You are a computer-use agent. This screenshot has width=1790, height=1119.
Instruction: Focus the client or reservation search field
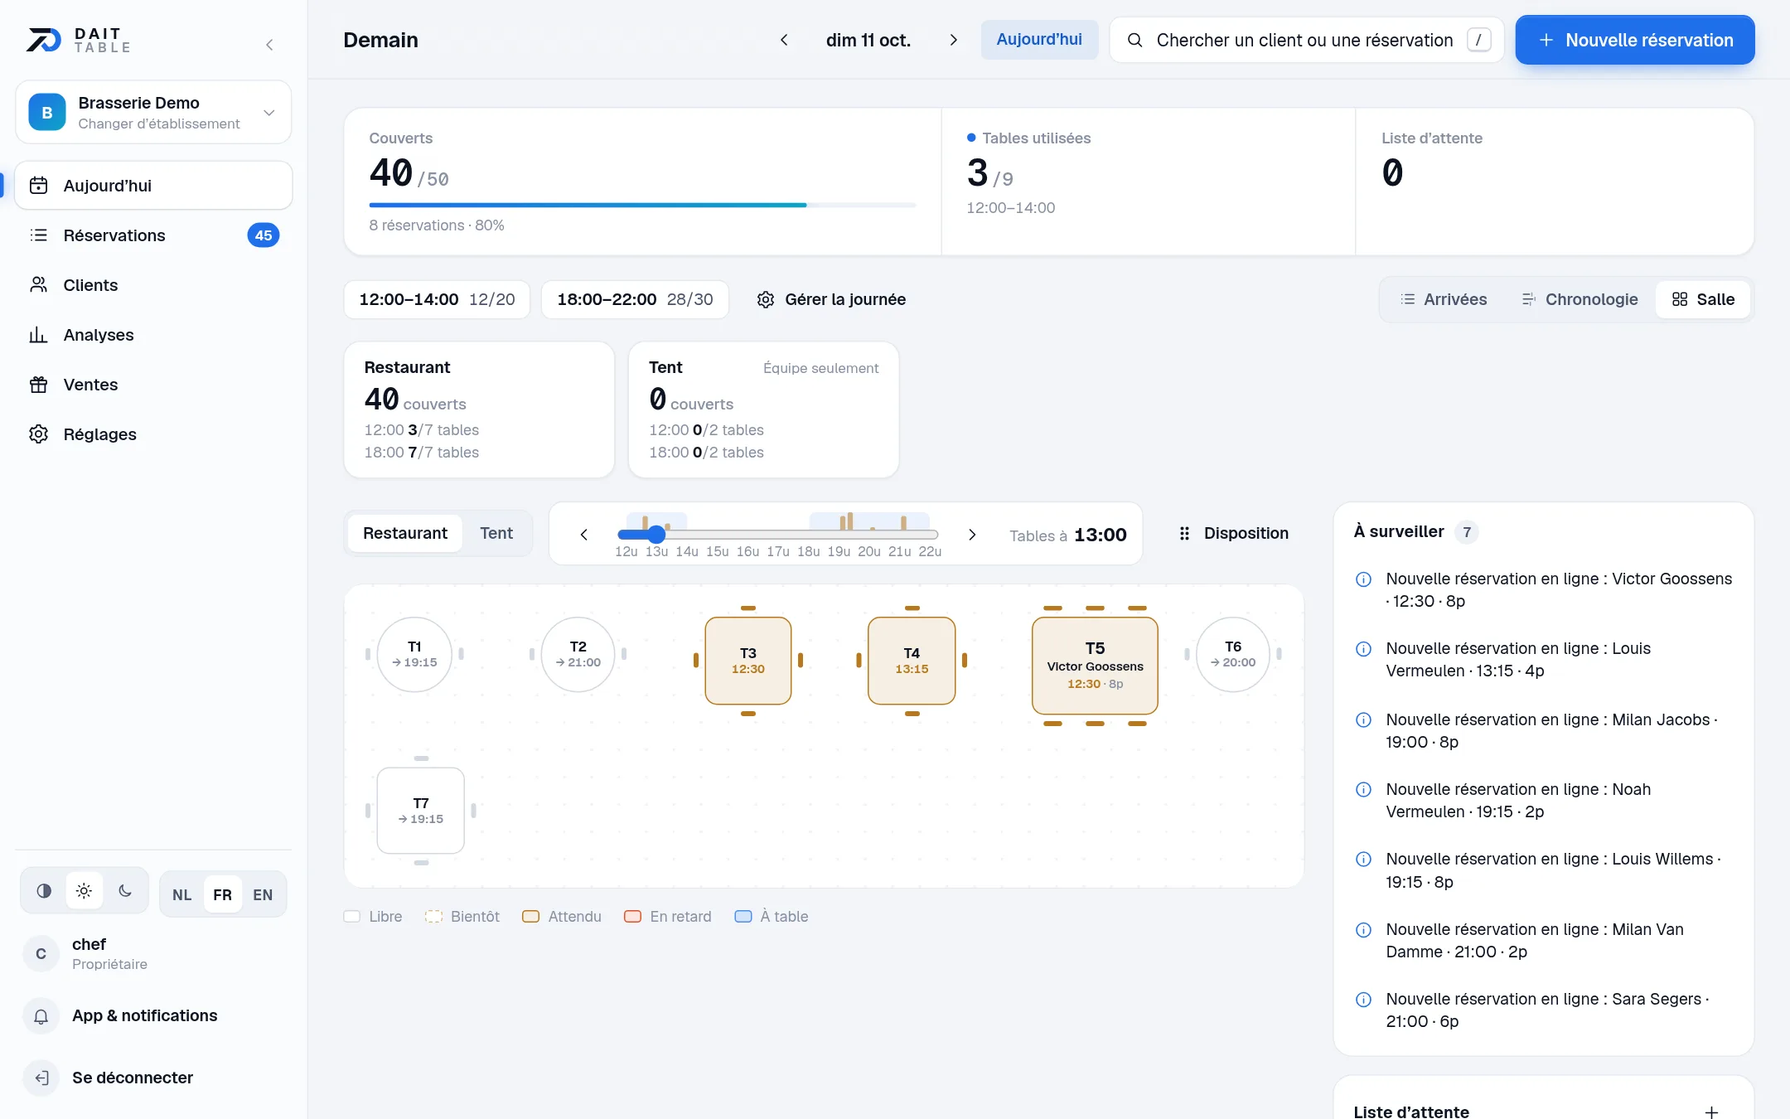(x=1306, y=40)
